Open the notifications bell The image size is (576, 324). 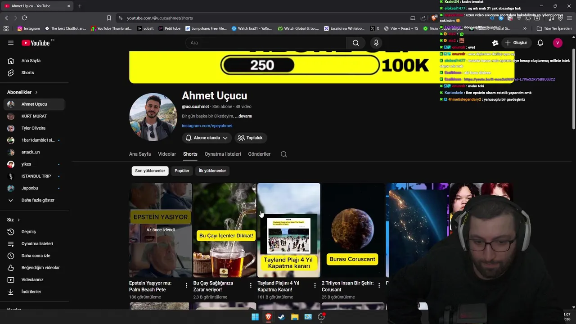(540, 43)
